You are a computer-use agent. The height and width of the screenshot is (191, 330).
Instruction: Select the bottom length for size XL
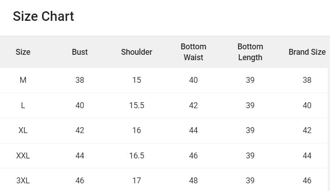(x=250, y=130)
